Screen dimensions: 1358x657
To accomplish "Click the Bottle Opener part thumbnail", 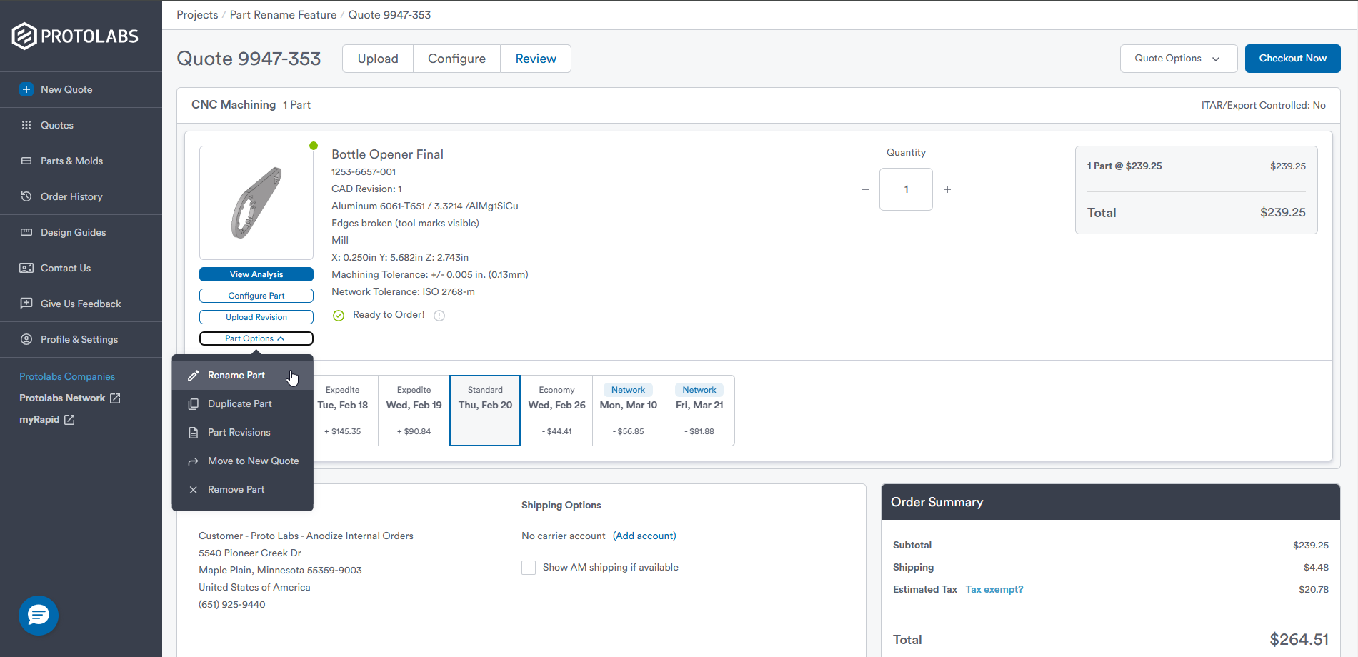I will [x=256, y=203].
